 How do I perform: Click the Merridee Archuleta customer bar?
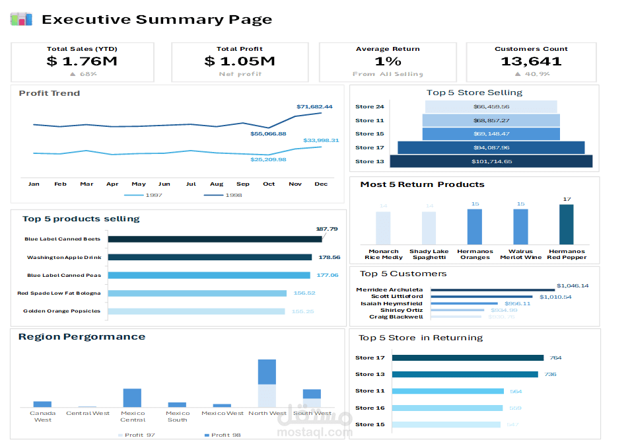point(493,290)
